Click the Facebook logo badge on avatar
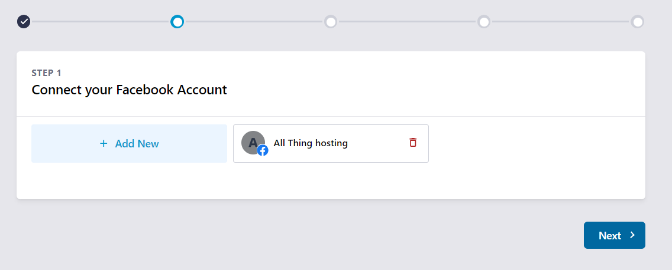 [x=263, y=150]
